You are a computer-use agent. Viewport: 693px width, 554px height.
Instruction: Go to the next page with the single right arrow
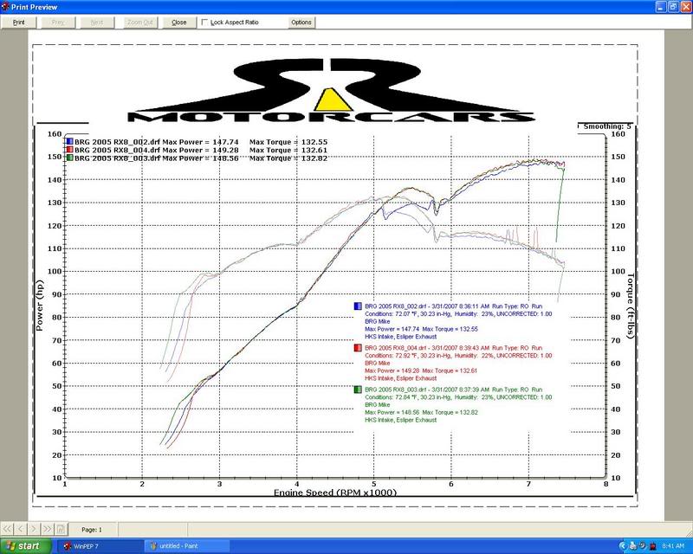pos(34,529)
